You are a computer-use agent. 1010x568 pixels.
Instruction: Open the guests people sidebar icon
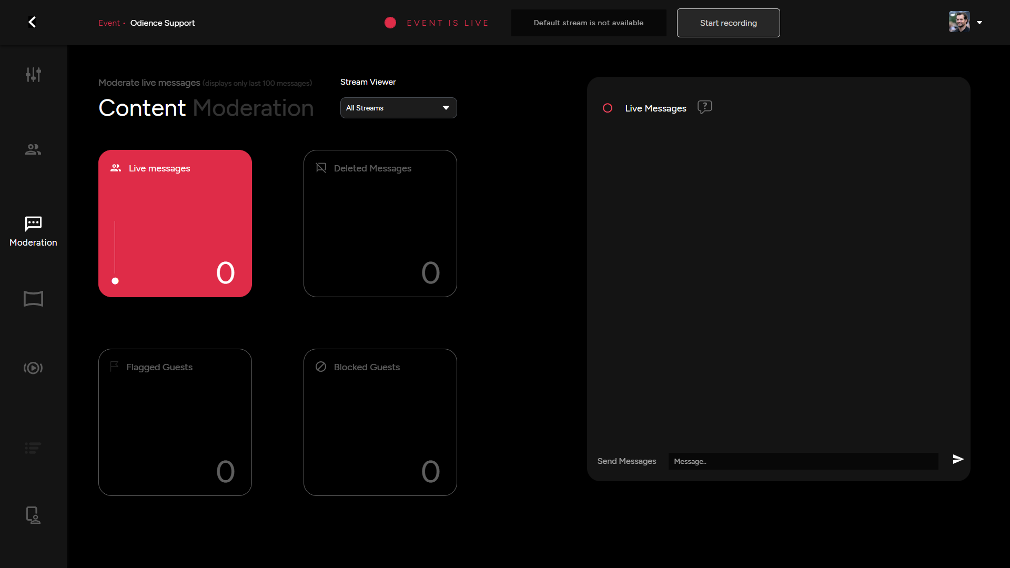point(33,149)
